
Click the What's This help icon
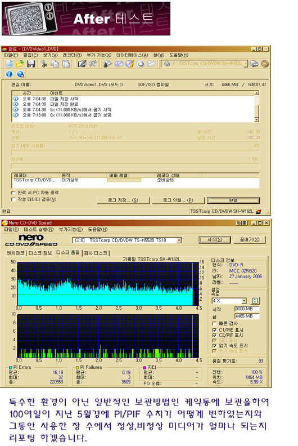tap(20, 74)
